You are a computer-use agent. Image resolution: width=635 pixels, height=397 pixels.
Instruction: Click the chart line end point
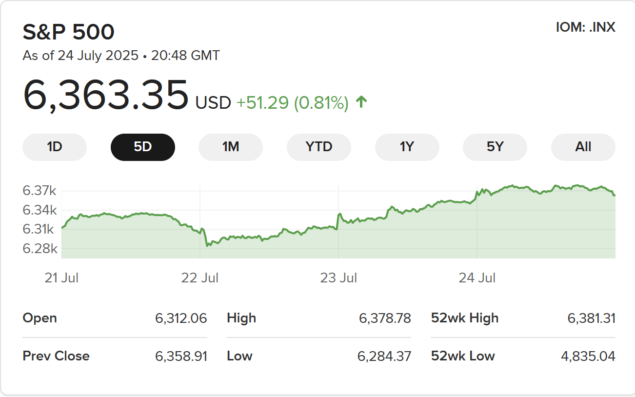615,195
